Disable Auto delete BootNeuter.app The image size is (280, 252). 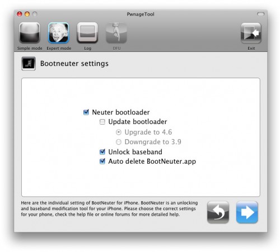102,161
